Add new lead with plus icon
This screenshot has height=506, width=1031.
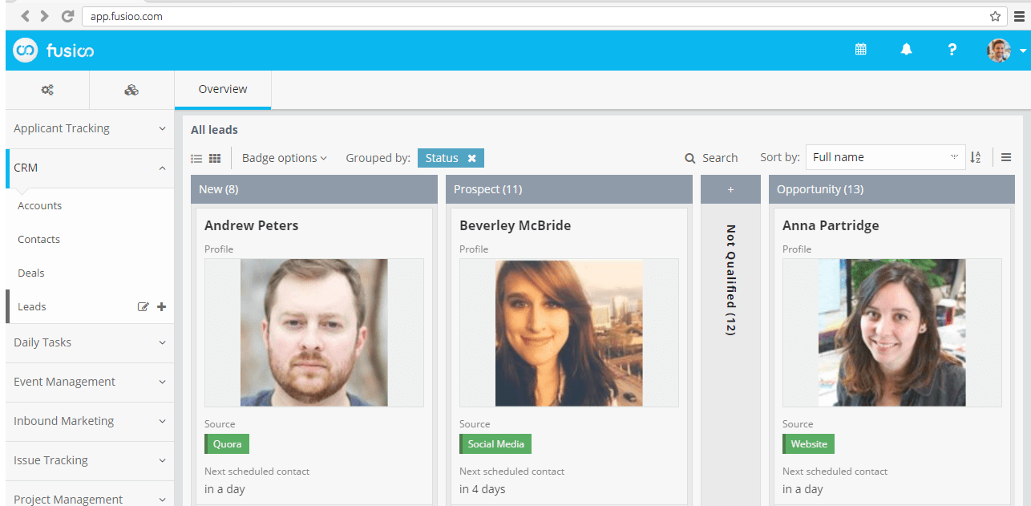161,306
